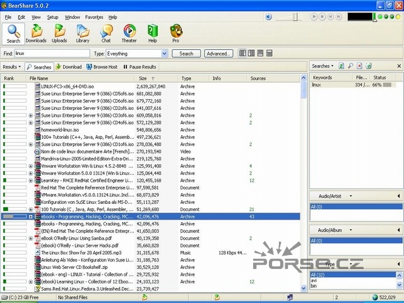Open the Uploads view in the toolbar

click(59, 33)
